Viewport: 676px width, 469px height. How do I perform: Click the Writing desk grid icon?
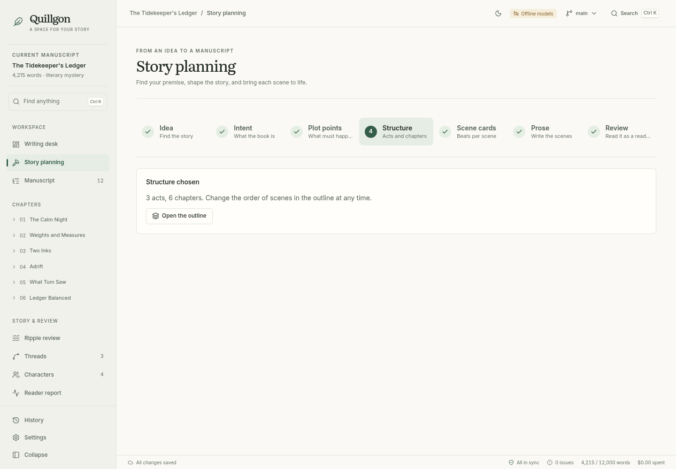(x=16, y=144)
